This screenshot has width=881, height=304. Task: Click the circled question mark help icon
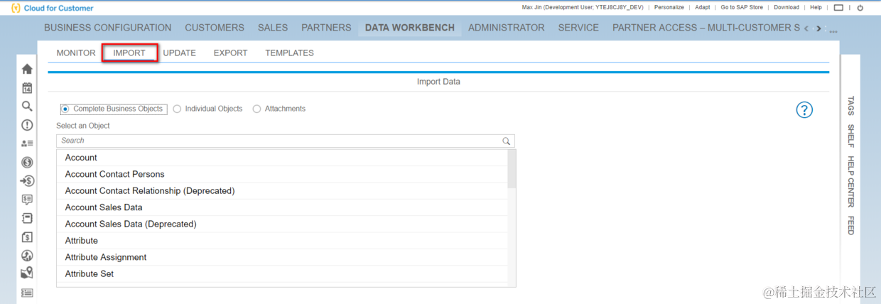pos(804,109)
